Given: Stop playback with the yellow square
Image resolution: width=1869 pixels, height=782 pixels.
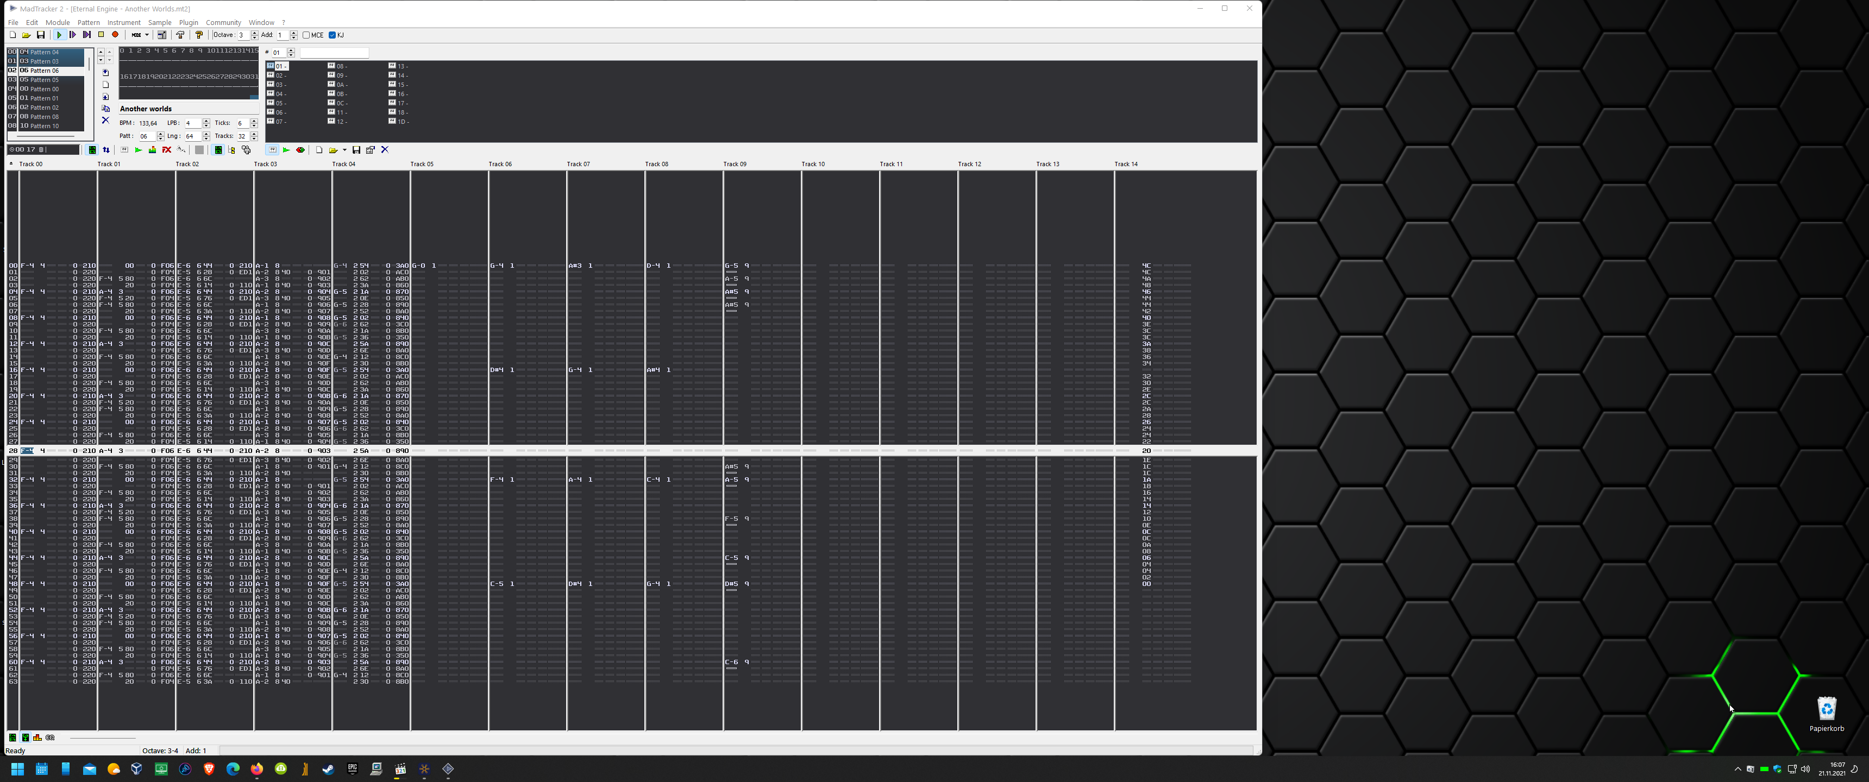Looking at the screenshot, I should (x=101, y=35).
